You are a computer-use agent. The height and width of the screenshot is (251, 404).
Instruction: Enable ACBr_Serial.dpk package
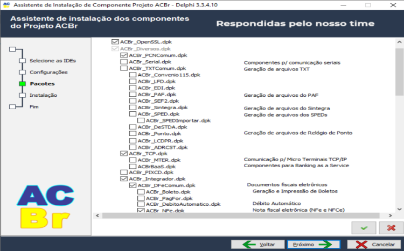[x=124, y=62]
